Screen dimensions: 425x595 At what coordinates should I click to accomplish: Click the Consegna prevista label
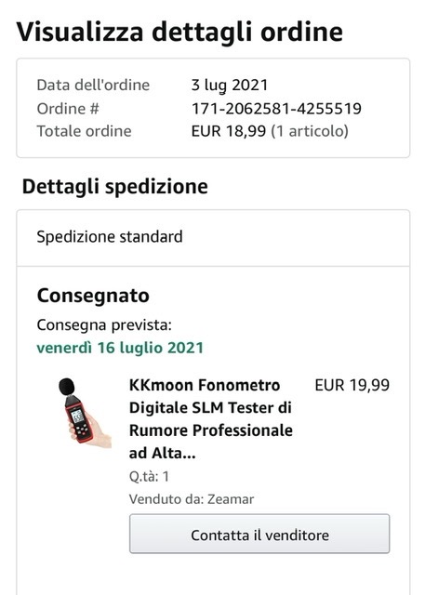tap(104, 325)
